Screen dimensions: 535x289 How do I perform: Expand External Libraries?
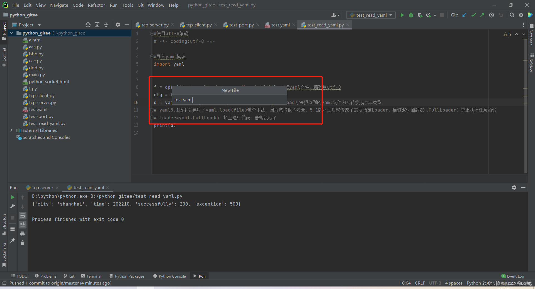pyautogui.click(x=11, y=130)
